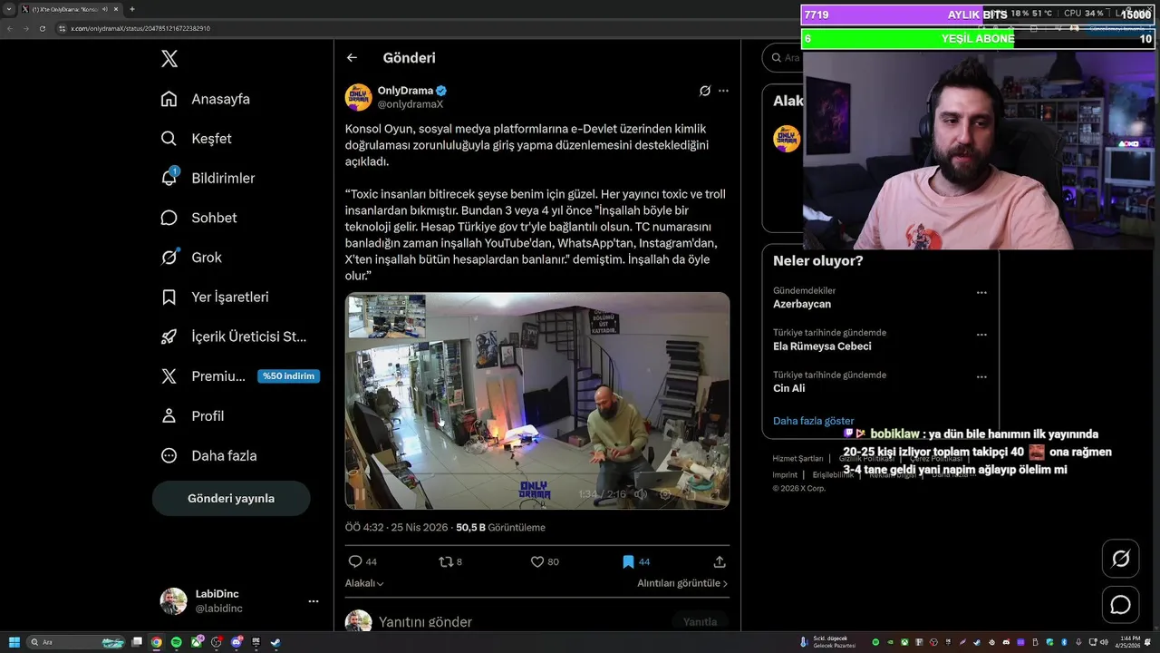Viewport: 1160px width, 653px height.
Task: Open İçerik Üreticisi Studio item
Action: click(234, 336)
